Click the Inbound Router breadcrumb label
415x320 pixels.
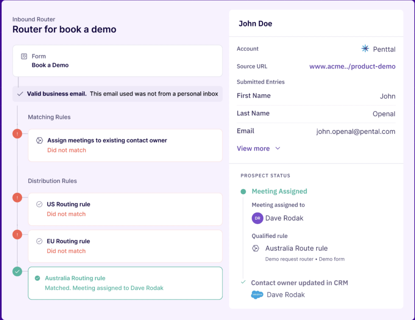tap(34, 19)
